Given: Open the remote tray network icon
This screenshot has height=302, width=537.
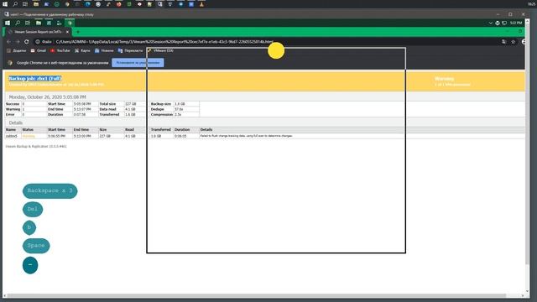Looking at the screenshot, I should (498, 23).
